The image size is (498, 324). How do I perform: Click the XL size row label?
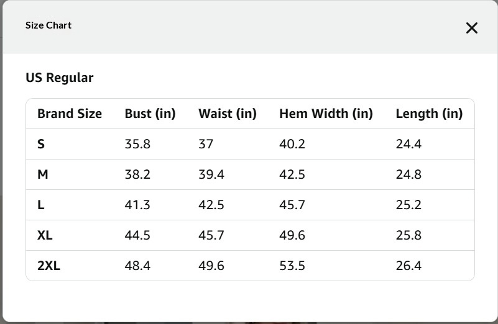click(45, 235)
